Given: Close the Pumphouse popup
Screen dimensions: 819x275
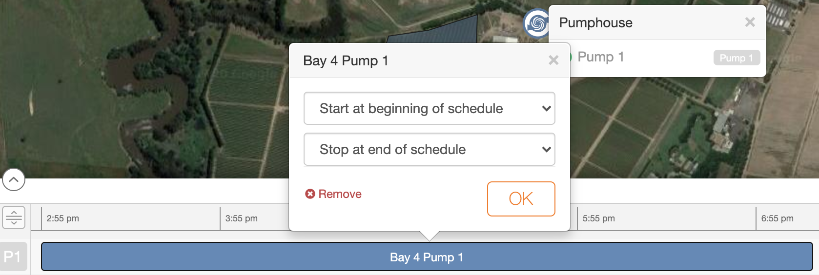Looking at the screenshot, I should (x=750, y=22).
